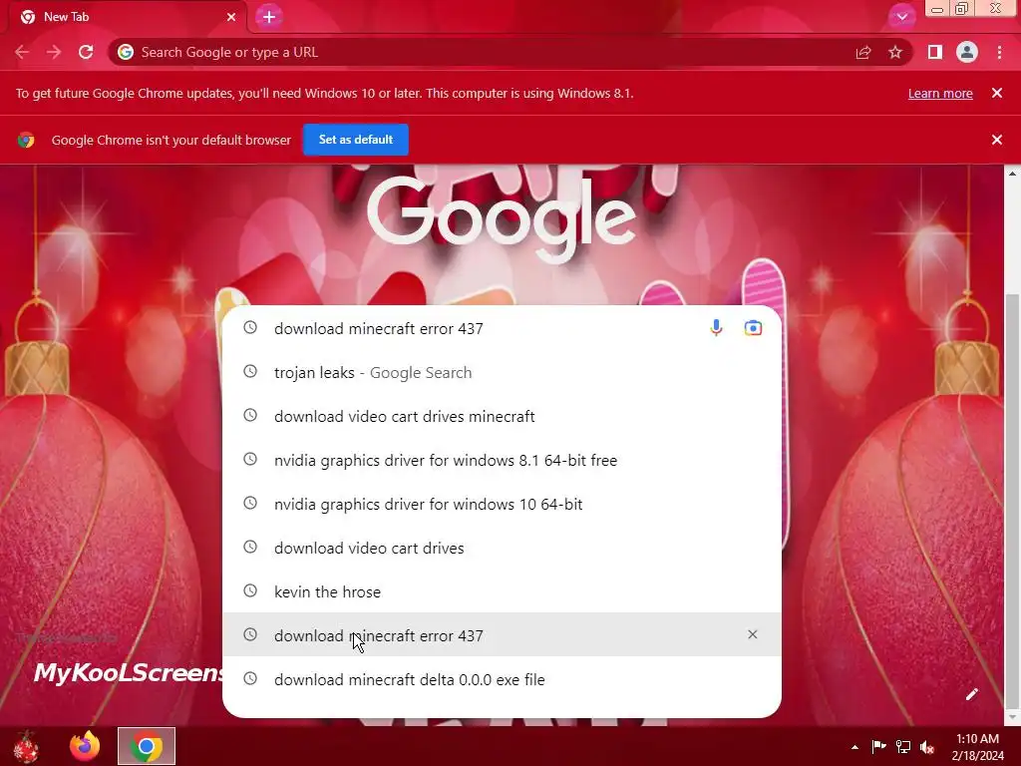Click the back navigation arrow

(x=22, y=52)
